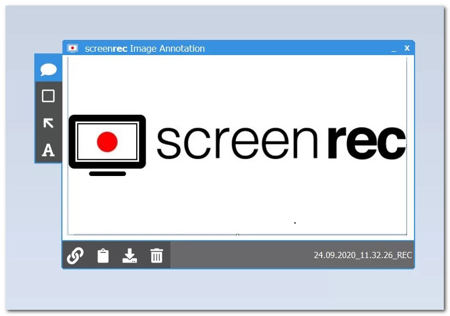Image resolution: width=450 pixels, height=316 pixels.
Task: Activate the text tool marked A
Action: (x=48, y=150)
